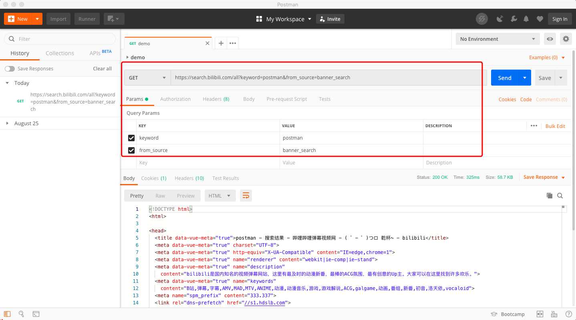Expand the demo request description
Image resolution: width=576 pixels, height=320 pixels.
[127, 57]
